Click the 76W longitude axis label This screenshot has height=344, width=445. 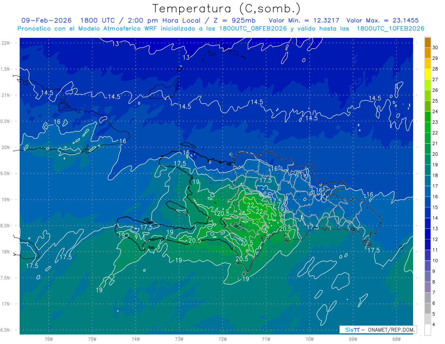[49, 339]
